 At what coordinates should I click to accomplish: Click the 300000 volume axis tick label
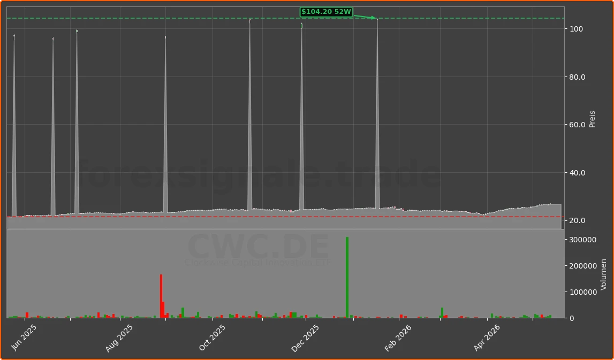click(583, 240)
